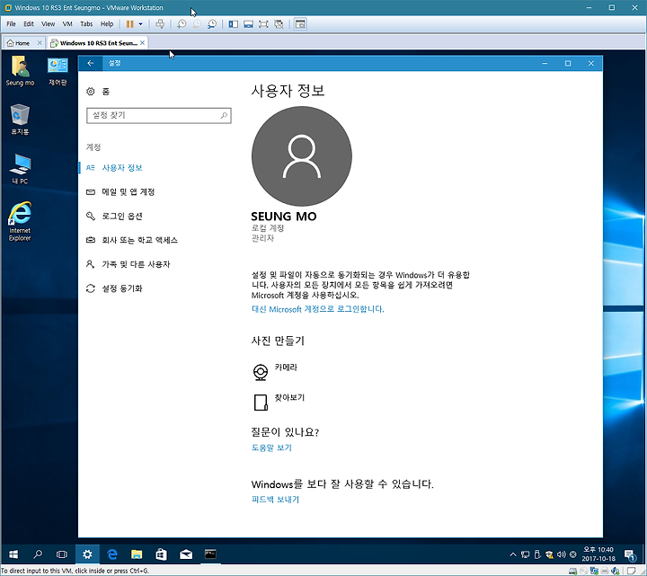Click the network icon in the tray

(x=525, y=554)
